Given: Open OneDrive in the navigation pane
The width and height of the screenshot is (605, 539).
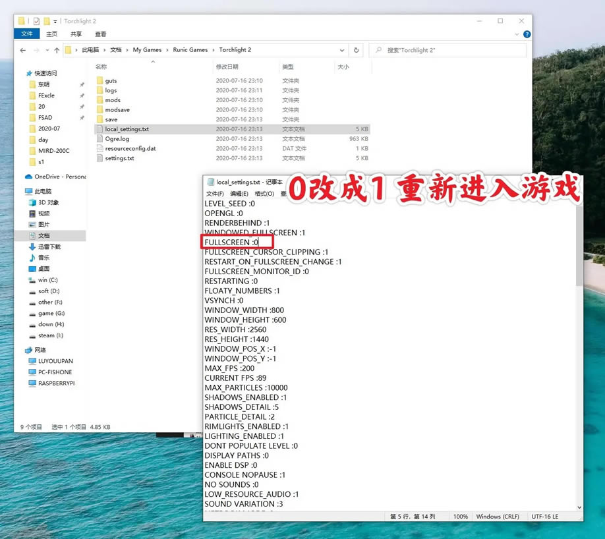Looking at the screenshot, I should [55, 177].
